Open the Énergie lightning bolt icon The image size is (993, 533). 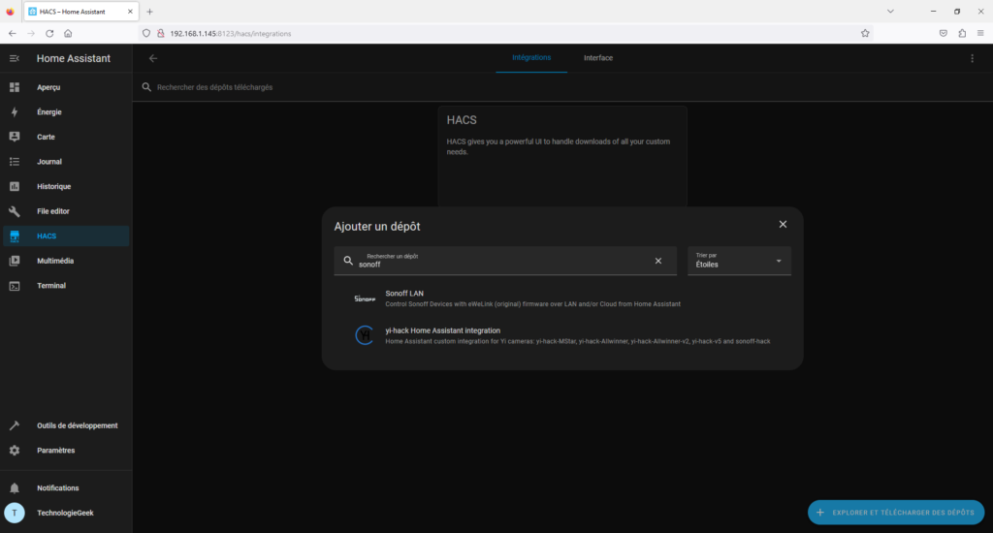click(x=14, y=112)
